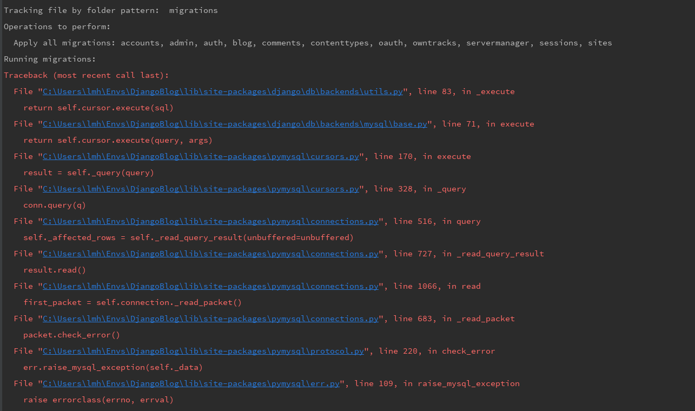The height and width of the screenshot is (411, 695).
Task: Click the 'line 109, in raise_mysql_exception' text
Action: (437, 383)
